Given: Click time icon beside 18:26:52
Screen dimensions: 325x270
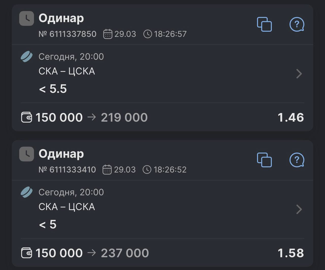Looking at the screenshot, I should coord(147,170).
